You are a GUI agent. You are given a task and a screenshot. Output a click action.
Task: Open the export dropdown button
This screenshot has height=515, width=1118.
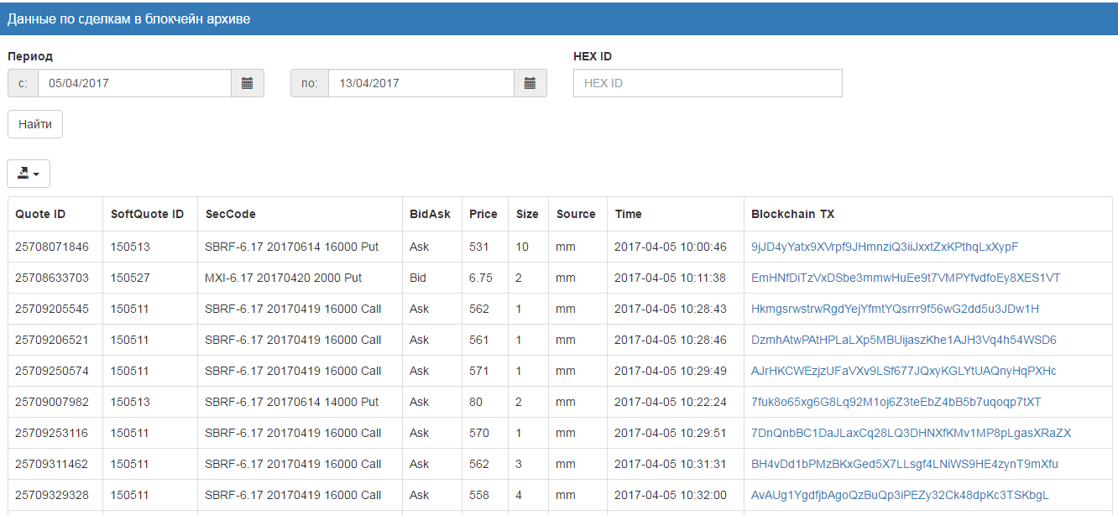(x=29, y=174)
